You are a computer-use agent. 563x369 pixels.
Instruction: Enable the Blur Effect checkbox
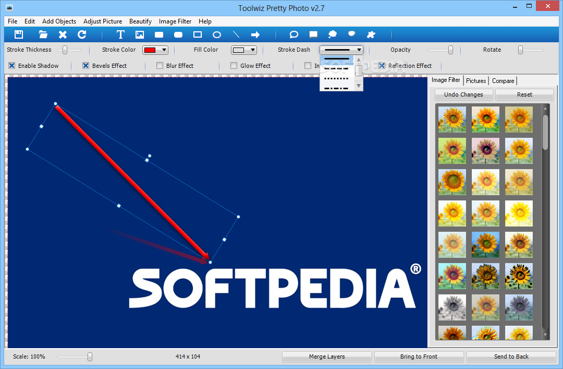pos(160,65)
